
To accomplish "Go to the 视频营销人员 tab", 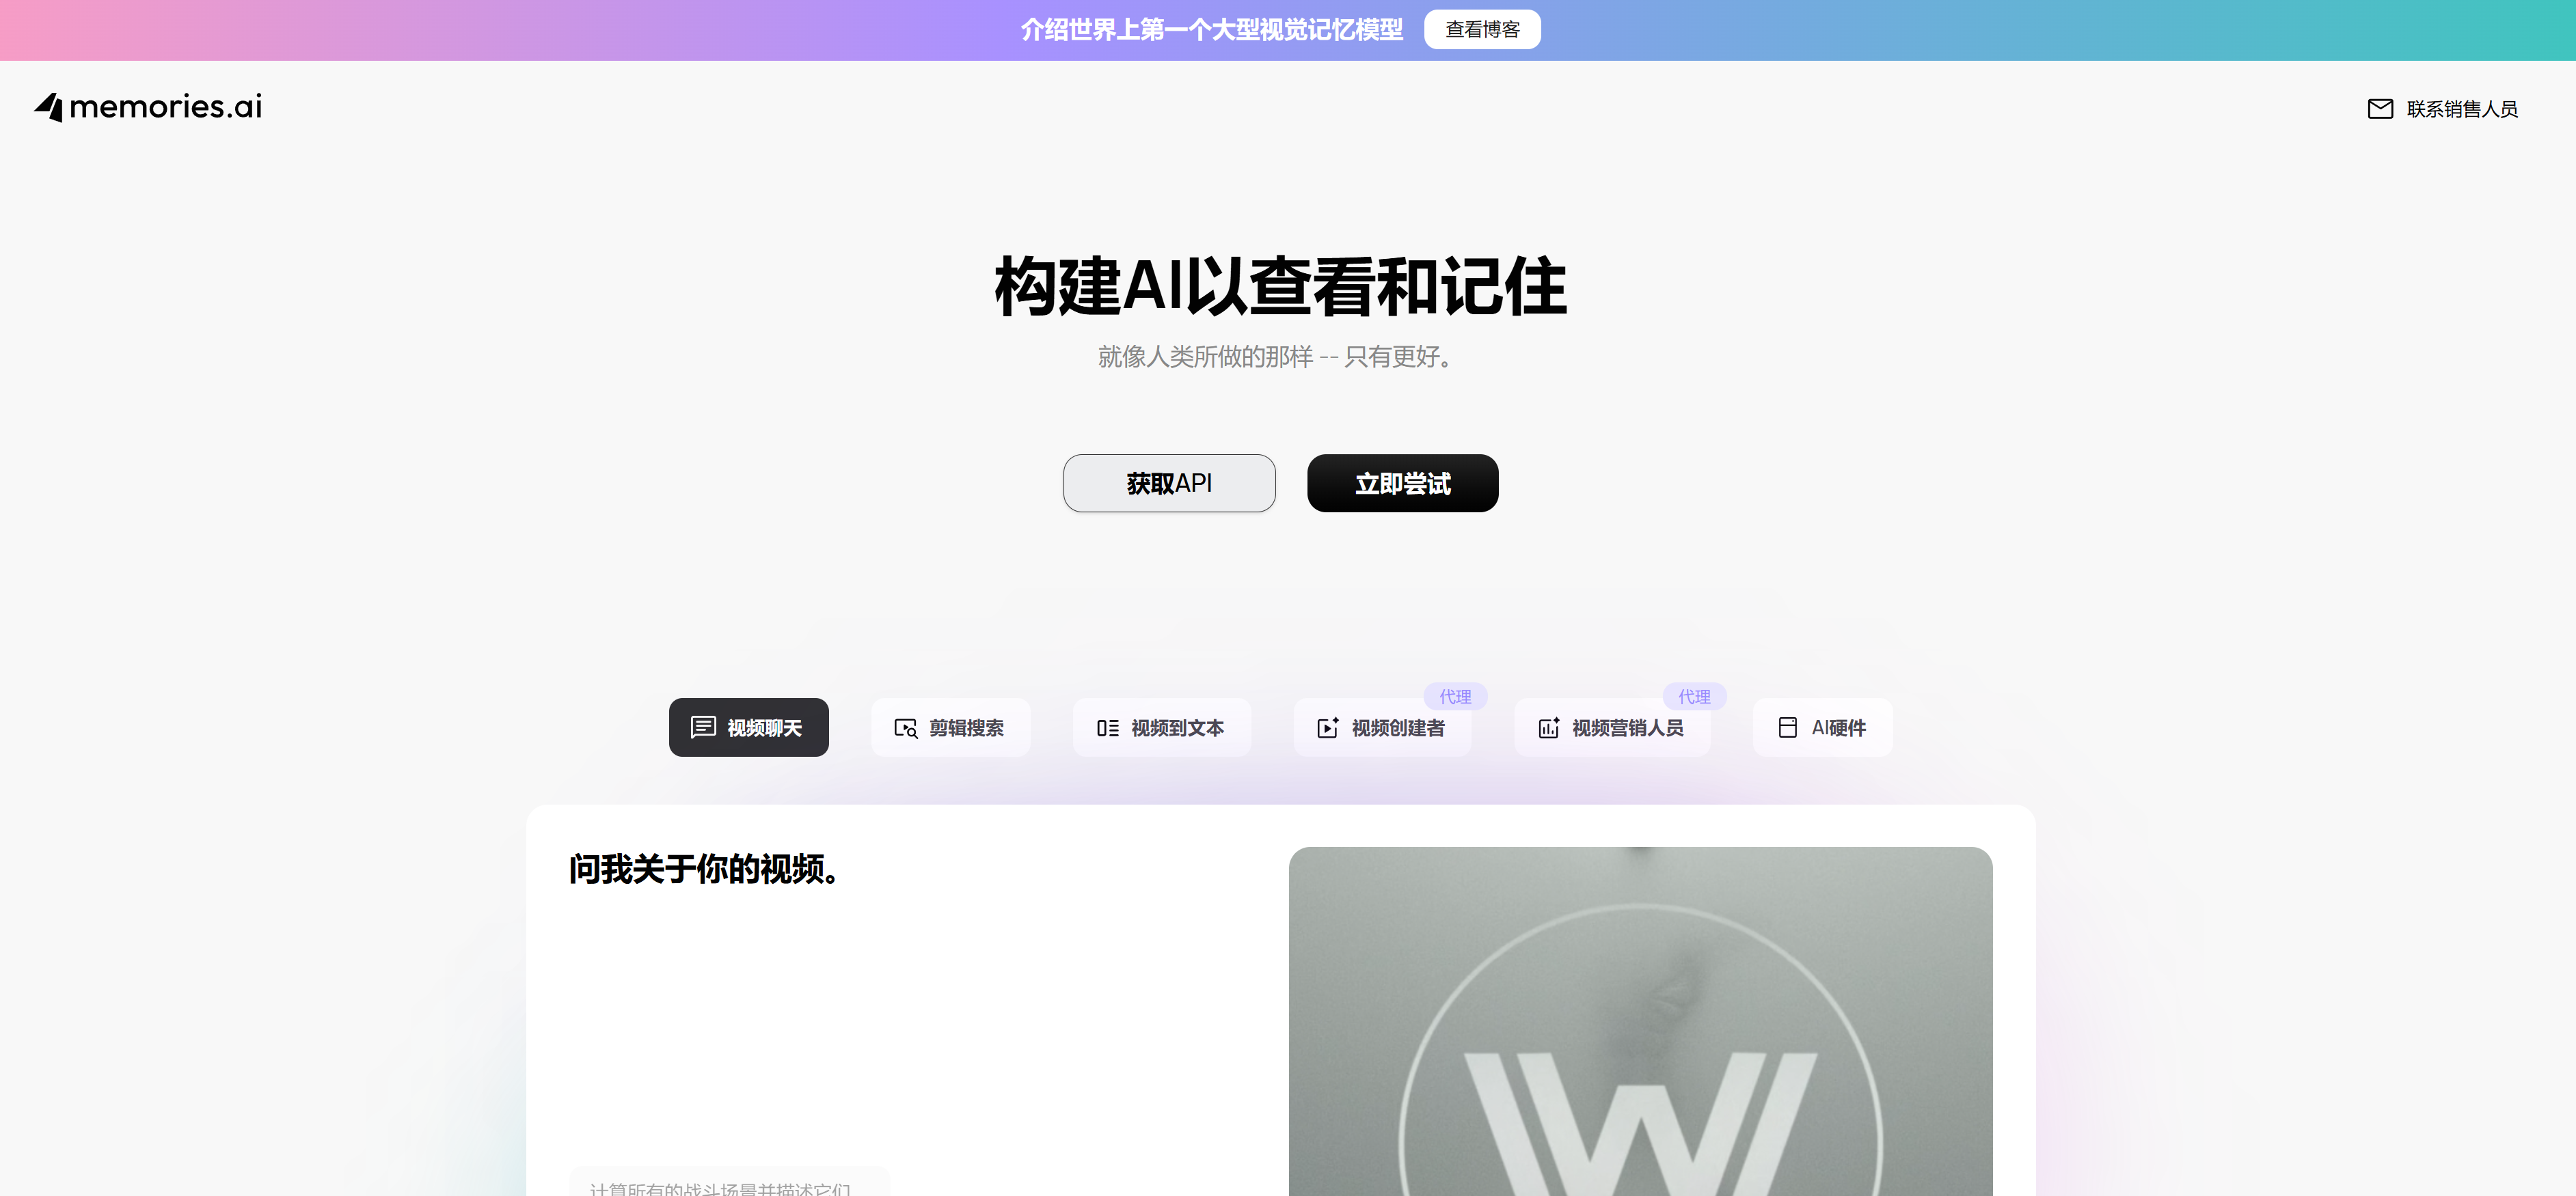I will 1613,727.
